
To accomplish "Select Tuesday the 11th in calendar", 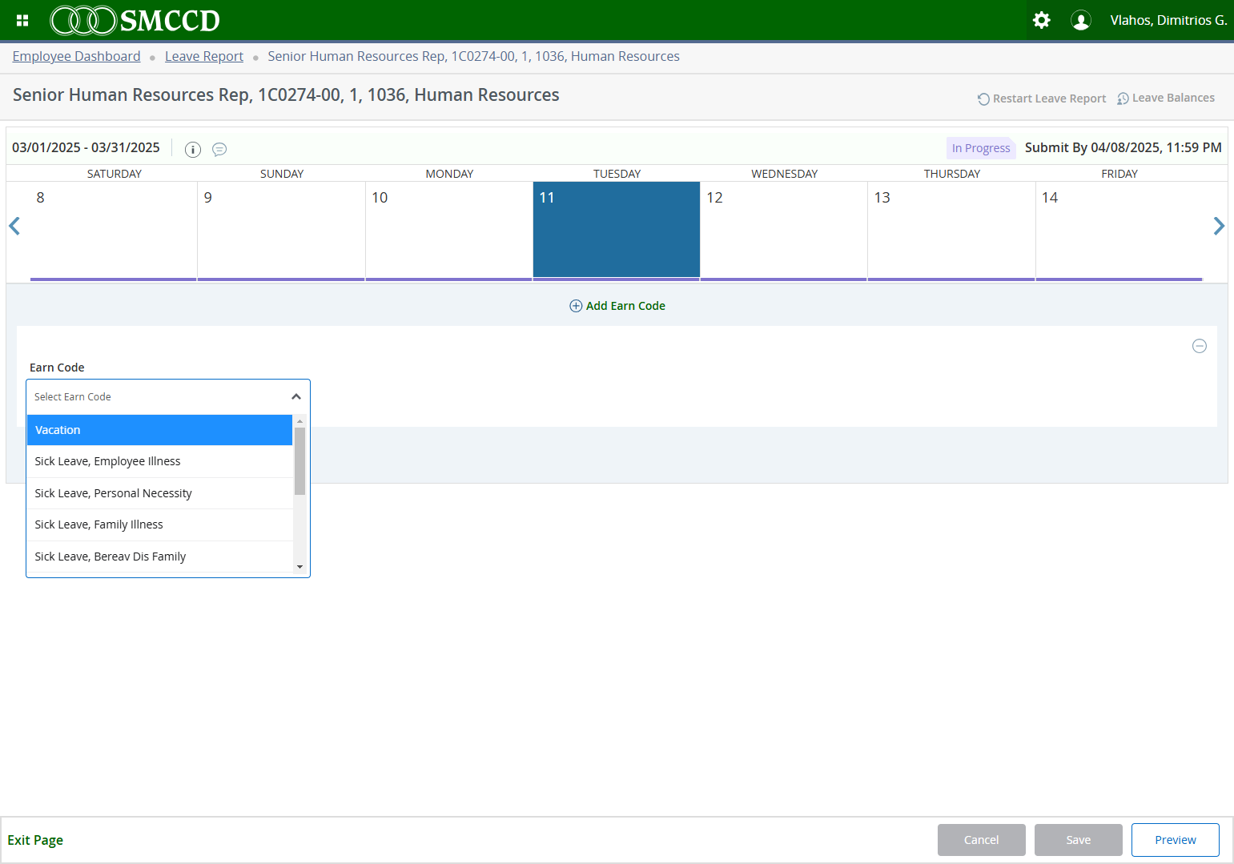I will click(x=617, y=231).
